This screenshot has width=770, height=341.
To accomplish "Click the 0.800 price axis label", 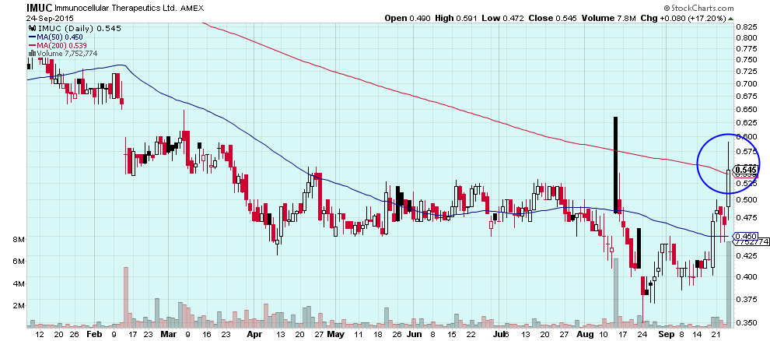I will click(746, 37).
